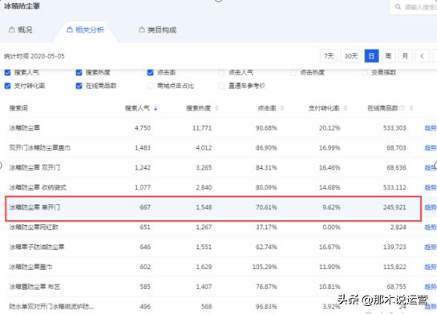The width and height of the screenshot is (437, 314).
Task: Open the 类目构成 tab
Action: 157,30
